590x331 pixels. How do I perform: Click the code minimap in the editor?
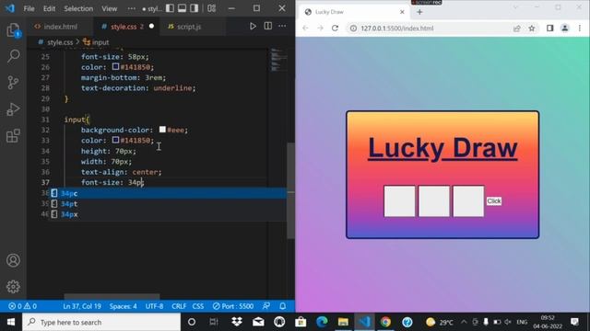coord(278,60)
